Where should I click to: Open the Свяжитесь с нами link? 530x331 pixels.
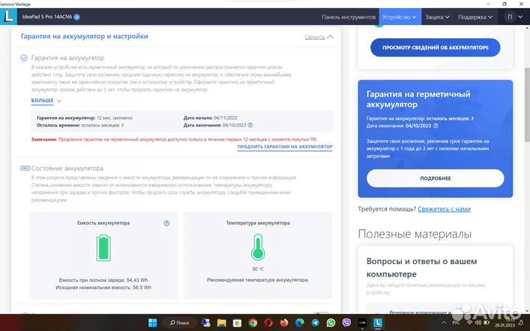[444, 209]
